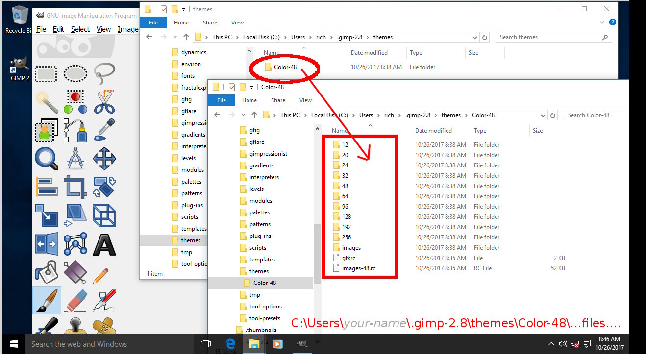
Task: Select the Measure compass tool
Action: [75, 159]
